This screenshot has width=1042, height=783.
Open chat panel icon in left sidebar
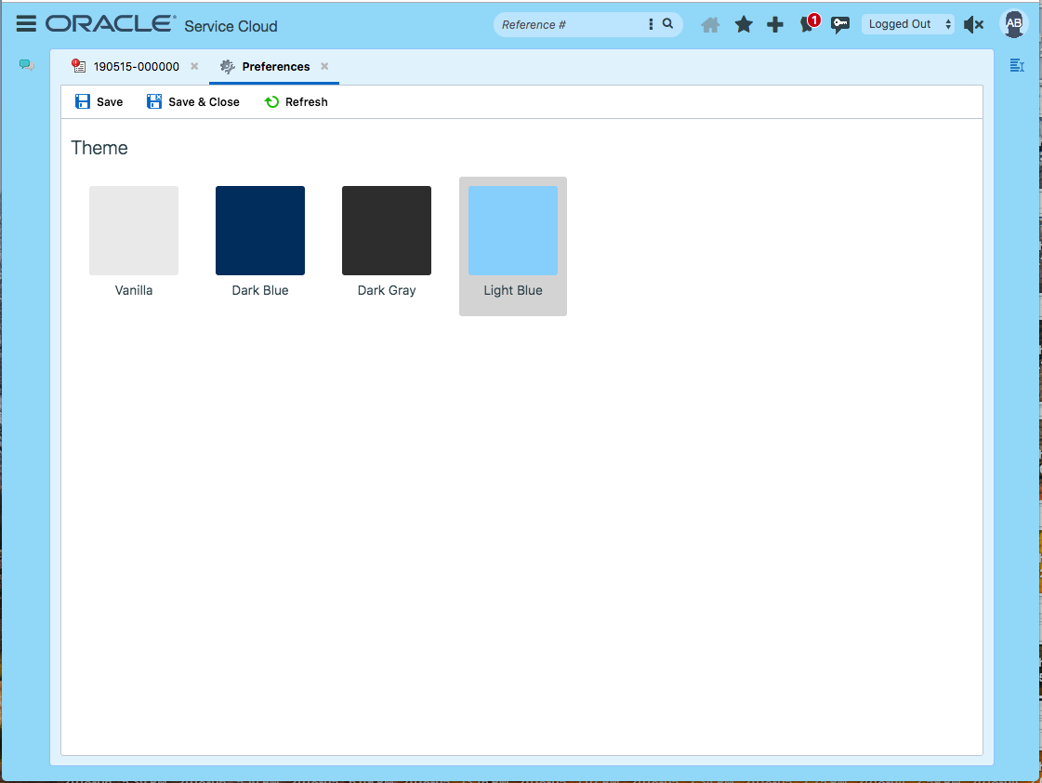click(27, 65)
